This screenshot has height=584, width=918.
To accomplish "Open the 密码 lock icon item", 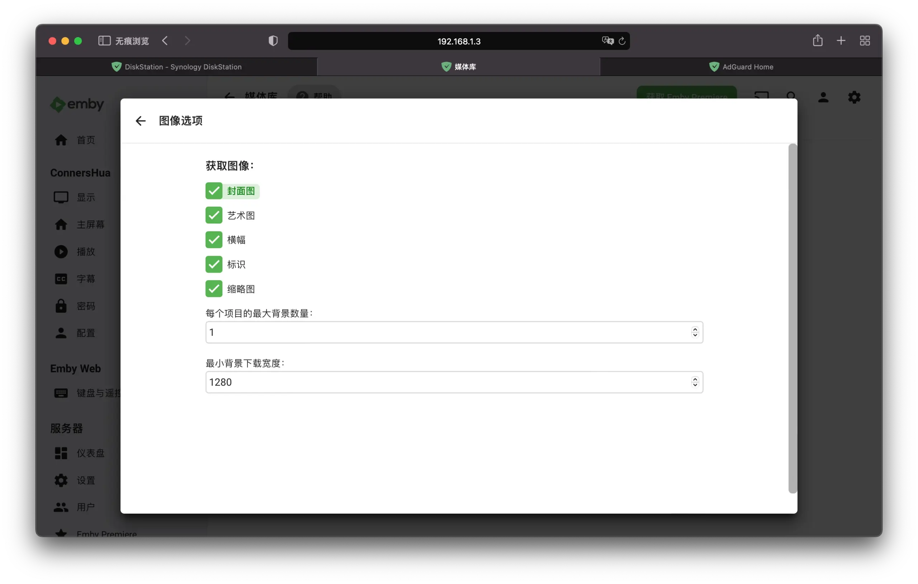I will click(x=61, y=306).
